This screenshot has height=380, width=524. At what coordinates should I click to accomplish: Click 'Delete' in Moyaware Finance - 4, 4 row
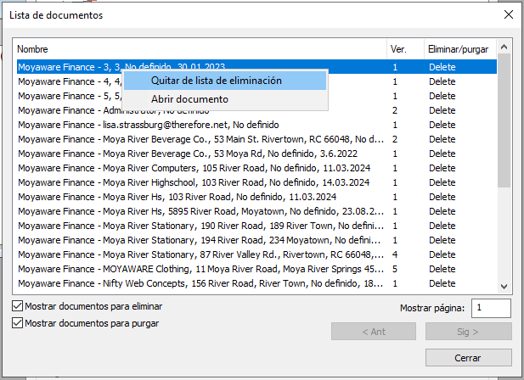[x=442, y=81]
